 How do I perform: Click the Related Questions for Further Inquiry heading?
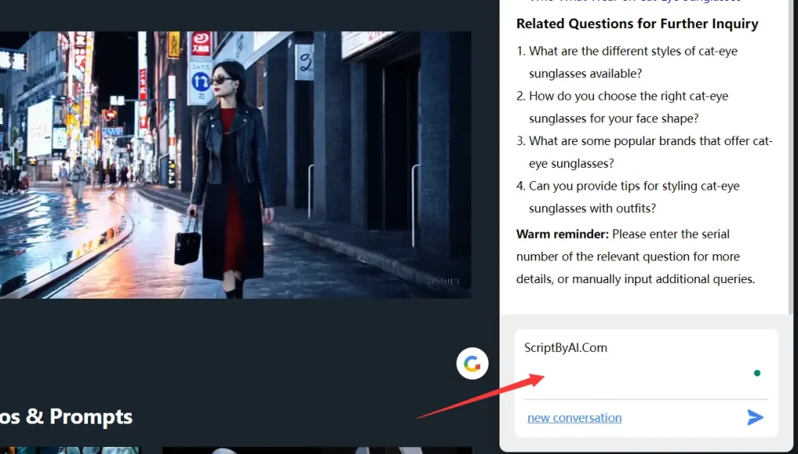coord(637,23)
